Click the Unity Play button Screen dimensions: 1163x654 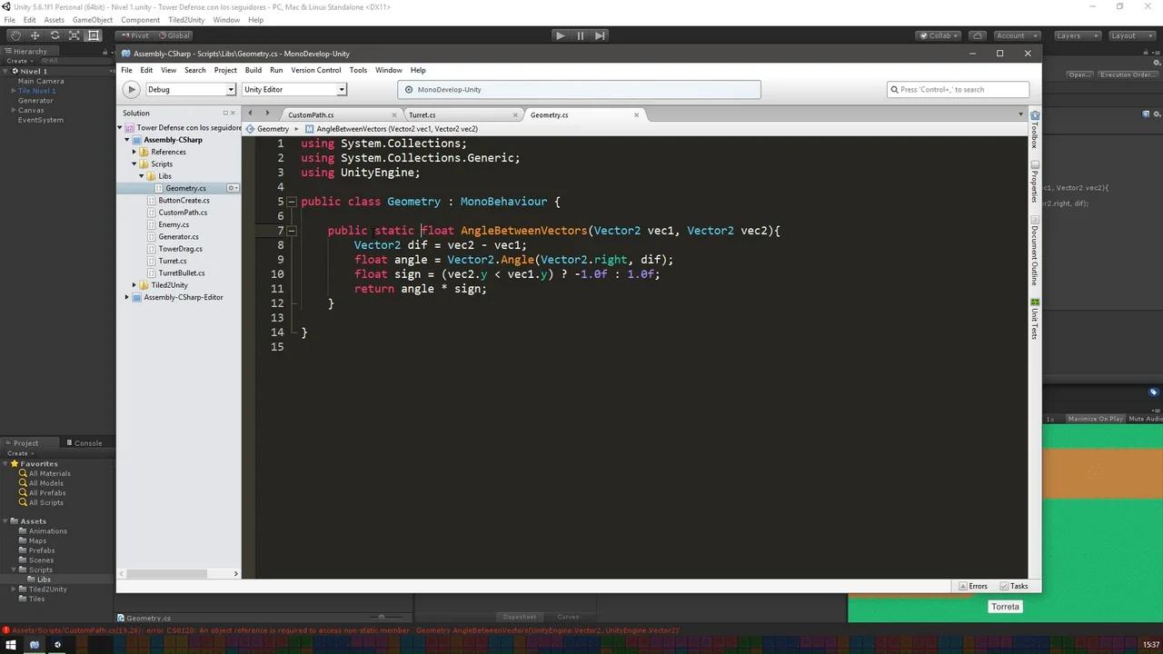[560, 35]
